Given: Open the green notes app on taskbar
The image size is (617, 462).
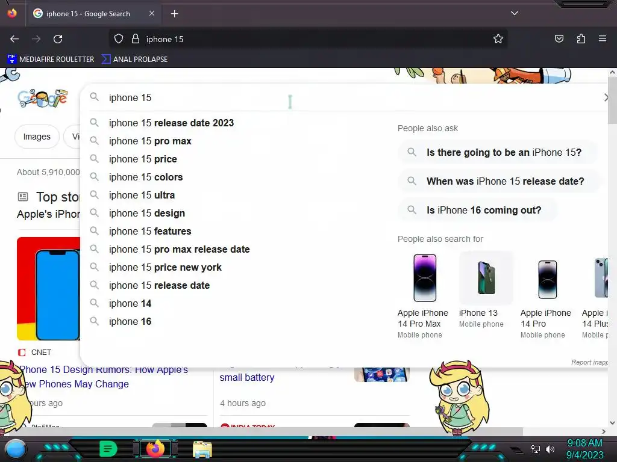Looking at the screenshot, I should click(x=108, y=449).
